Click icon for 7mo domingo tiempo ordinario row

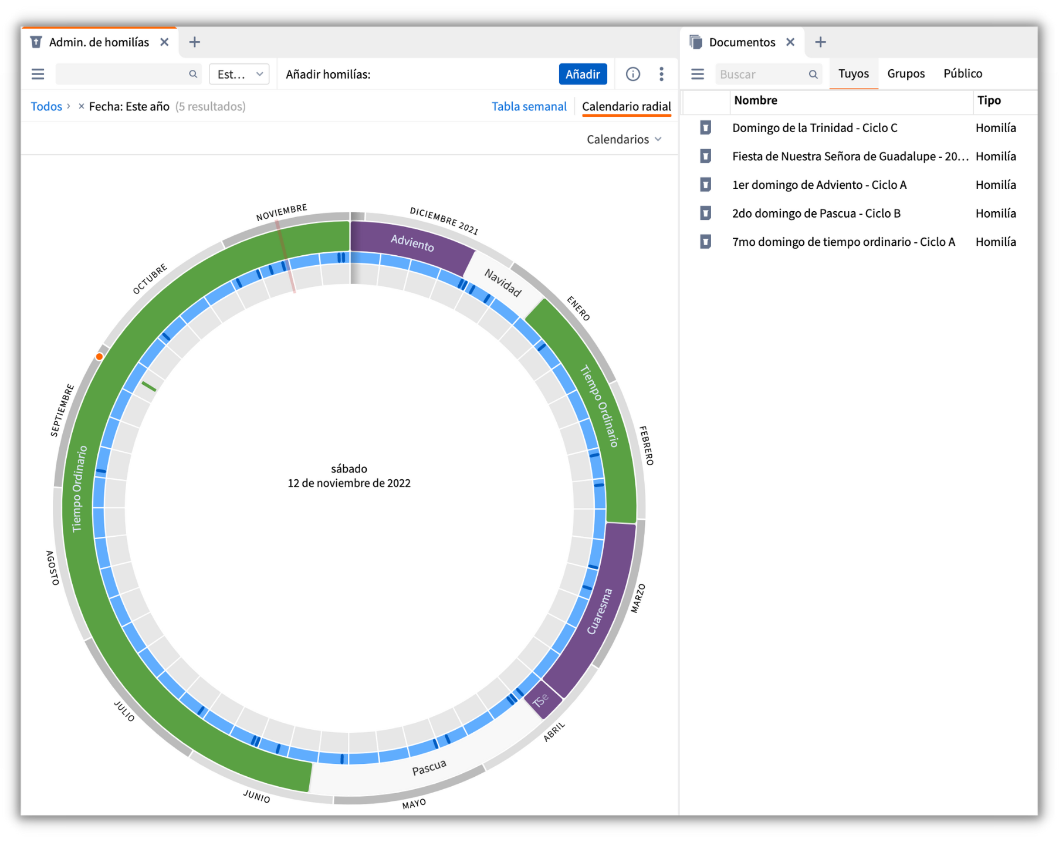[706, 242]
